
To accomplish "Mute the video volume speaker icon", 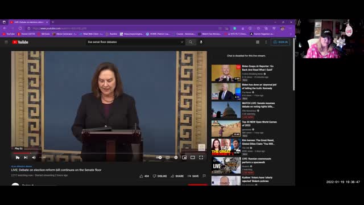I will point(34,158).
